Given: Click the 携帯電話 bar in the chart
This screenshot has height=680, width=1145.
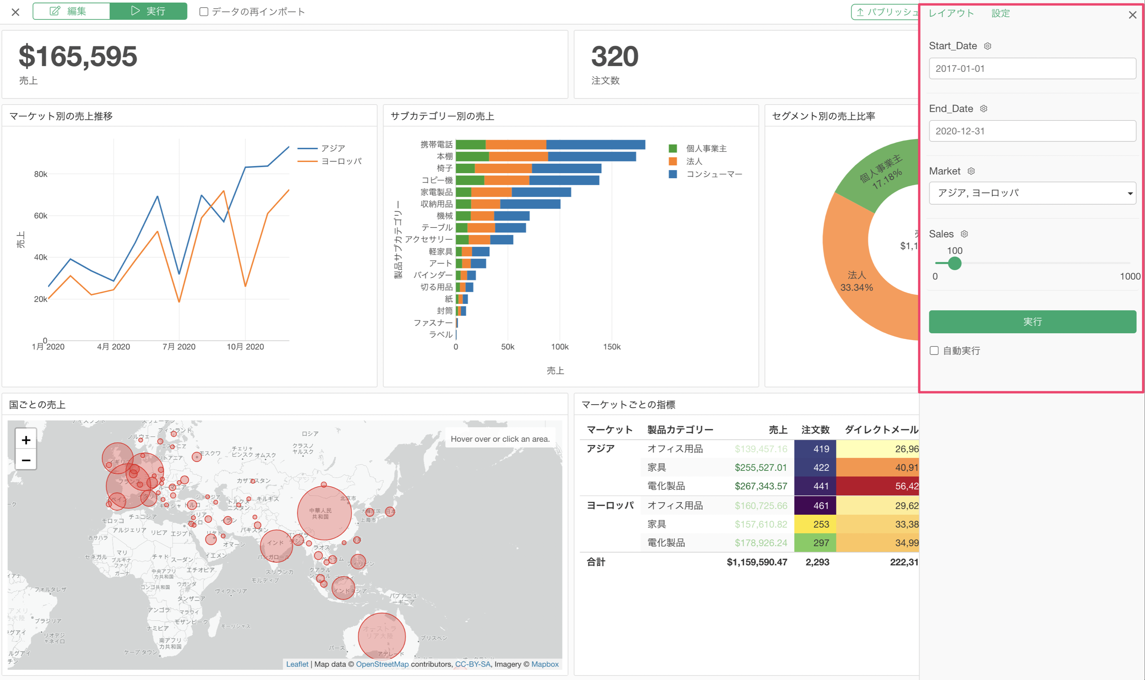Looking at the screenshot, I should point(550,144).
